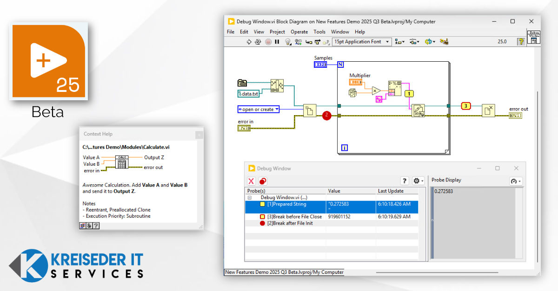The width and height of the screenshot is (558, 291).
Task: Click the Step Out toolbar icon
Action: [326, 42]
